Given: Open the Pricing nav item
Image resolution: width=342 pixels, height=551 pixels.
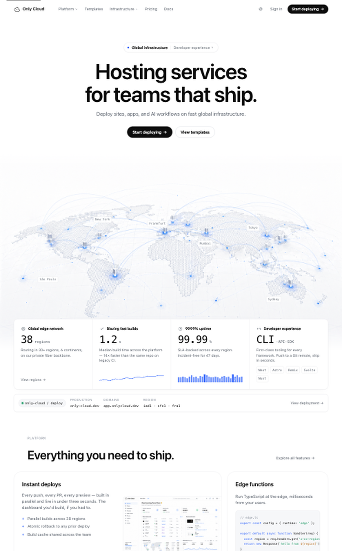Looking at the screenshot, I should (x=151, y=9).
